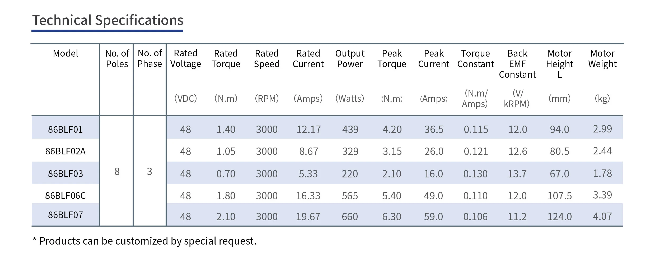Select the 4.07 motor weight cell
This screenshot has width=655, height=271.
(602, 217)
